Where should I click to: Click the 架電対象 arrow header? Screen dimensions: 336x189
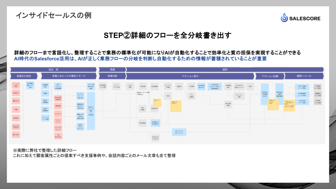tap(111, 76)
